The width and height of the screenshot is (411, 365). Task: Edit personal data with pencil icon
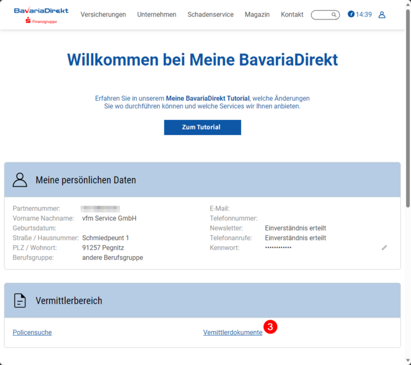tap(384, 248)
